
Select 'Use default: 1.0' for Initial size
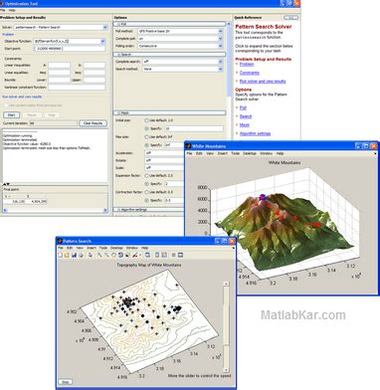point(146,120)
